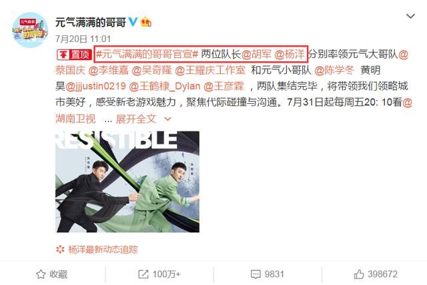Expand full text via 展开全文
427x285 pixels.
[x=136, y=119]
